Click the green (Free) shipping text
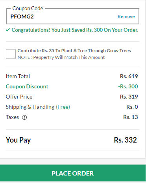 tap(63, 107)
